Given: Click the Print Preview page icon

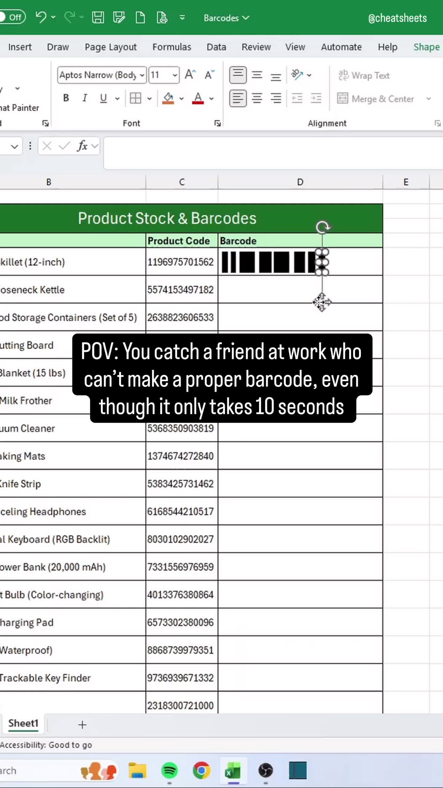Looking at the screenshot, I should coord(162,18).
